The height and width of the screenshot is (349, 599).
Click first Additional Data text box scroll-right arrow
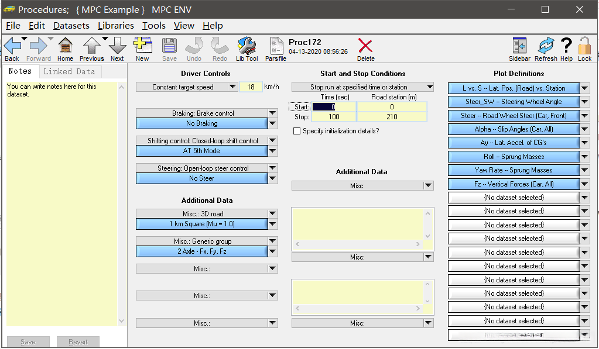click(418, 244)
